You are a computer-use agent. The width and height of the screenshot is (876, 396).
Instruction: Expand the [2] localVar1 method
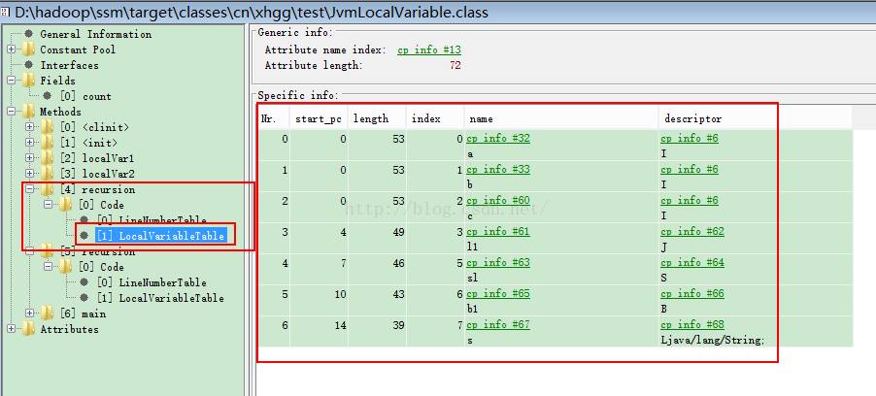coord(30,158)
